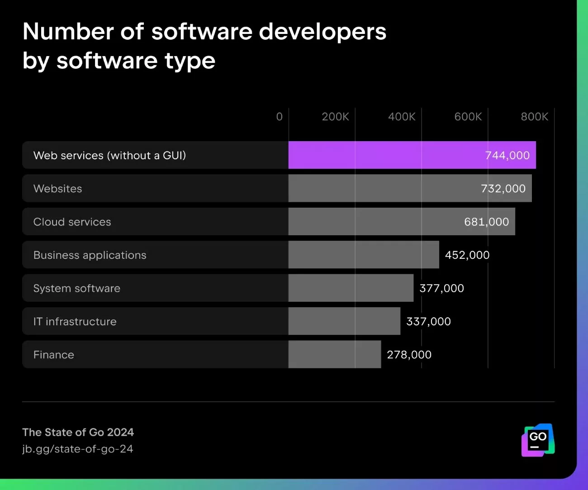Viewport: 588px width, 490px height.
Task: Select the 'Business applications' label
Action: (90, 255)
